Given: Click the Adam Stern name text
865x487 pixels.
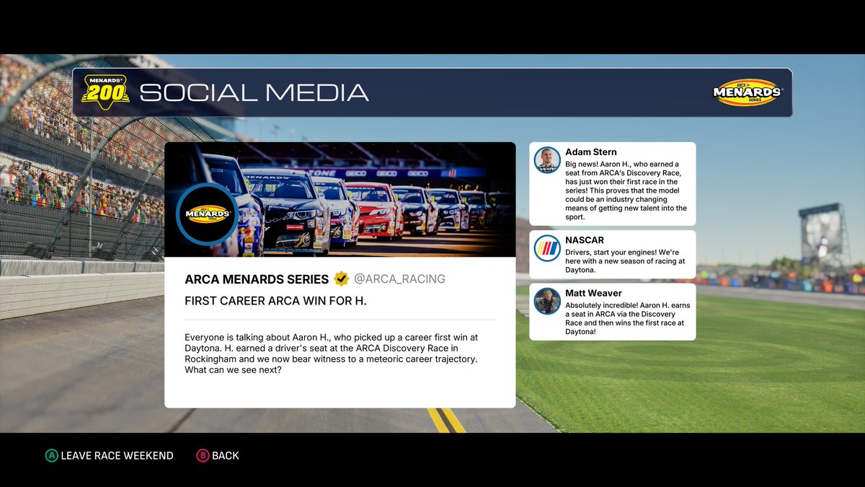Looking at the screenshot, I should [591, 152].
